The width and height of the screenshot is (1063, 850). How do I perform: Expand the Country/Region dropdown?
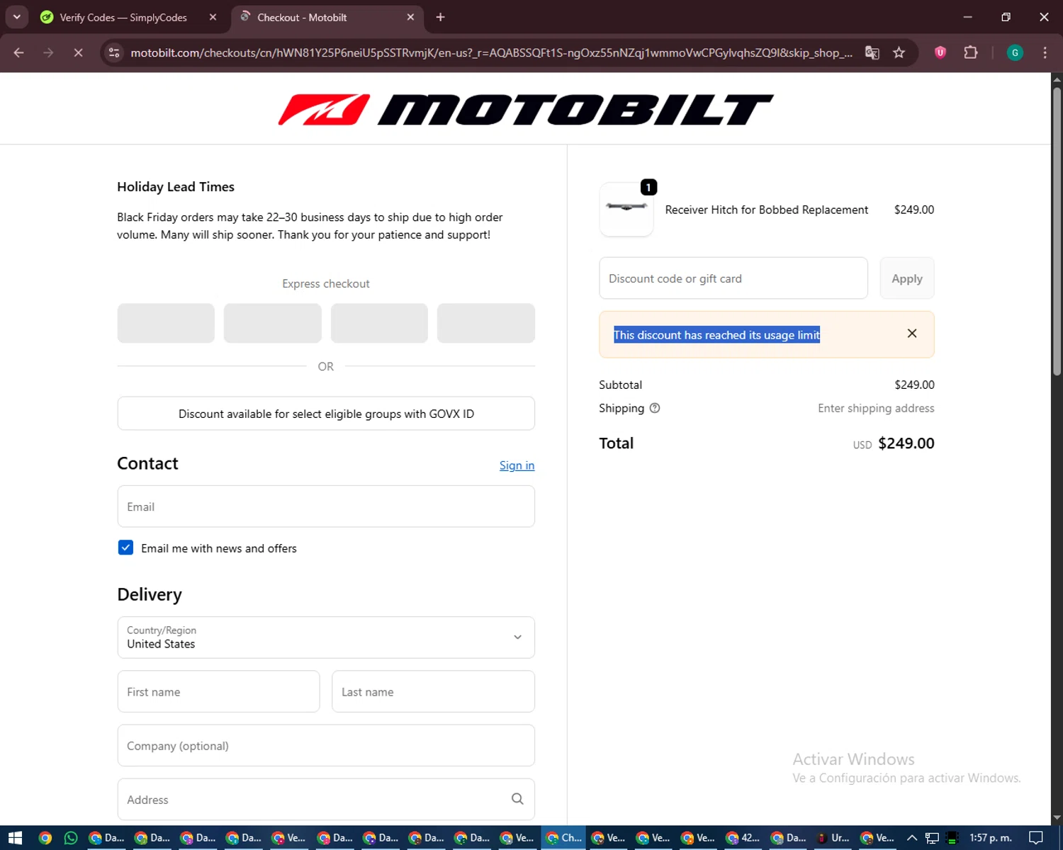click(326, 637)
